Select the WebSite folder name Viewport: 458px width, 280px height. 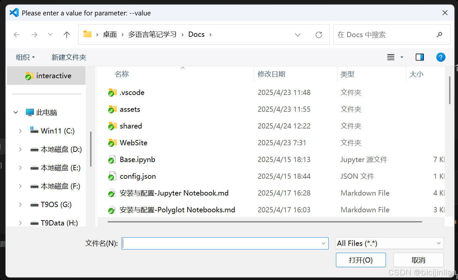(x=134, y=143)
